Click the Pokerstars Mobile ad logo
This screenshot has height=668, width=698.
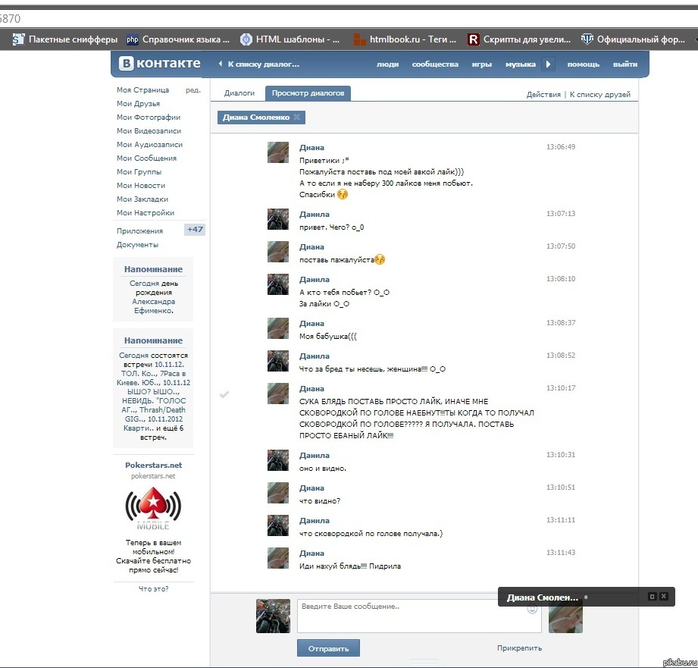[x=153, y=509]
